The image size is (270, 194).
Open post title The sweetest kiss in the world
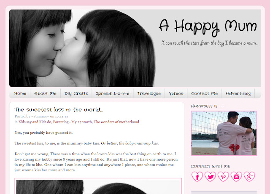(x=59, y=110)
